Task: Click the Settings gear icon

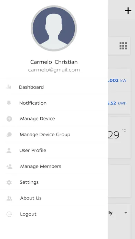Action: pyautogui.click(x=9, y=182)
